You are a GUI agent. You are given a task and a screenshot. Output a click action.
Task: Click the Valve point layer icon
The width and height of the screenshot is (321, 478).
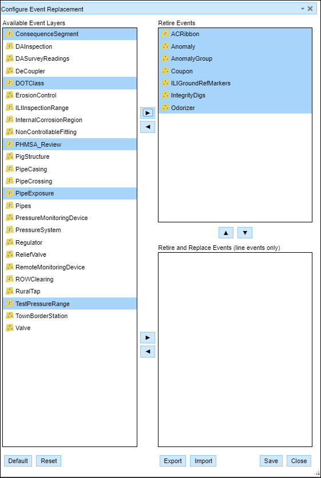click(10, 328)
